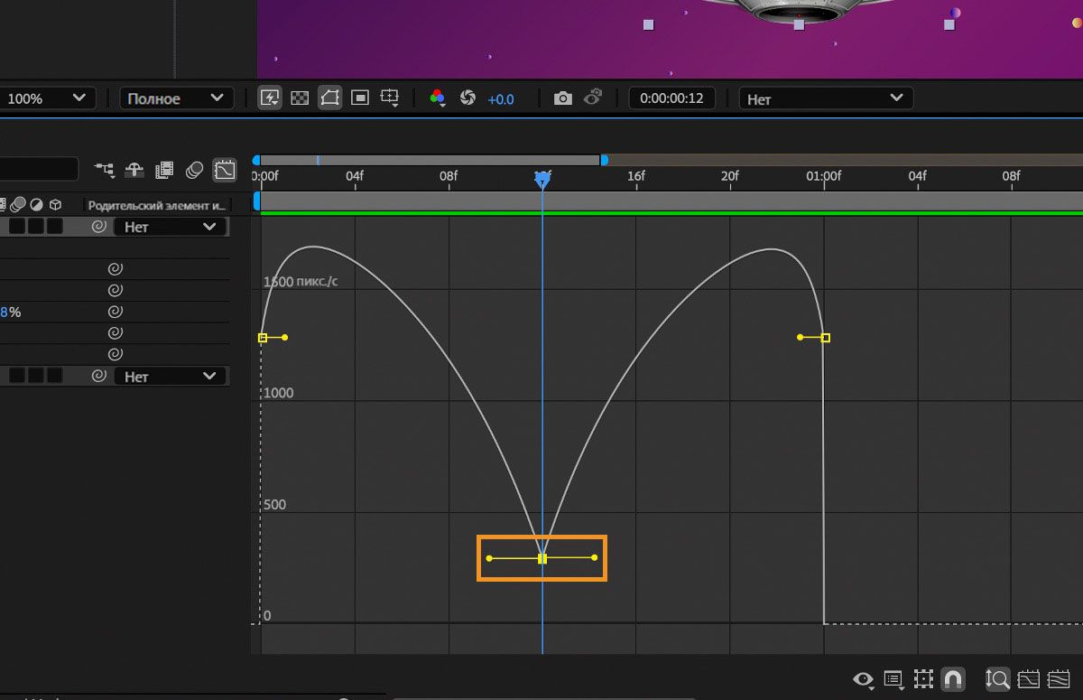Click the blue +0.0 exposure value
1083x700 pixels.
click(x=500, y=99)
